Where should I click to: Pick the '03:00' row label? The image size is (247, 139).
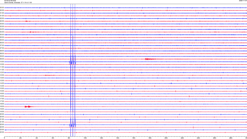coord(2,24)
